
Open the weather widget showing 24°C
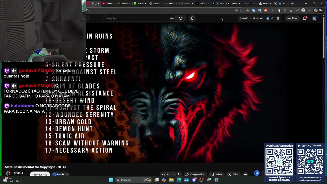12,180
